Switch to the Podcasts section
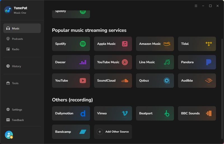The height and width of the screenshot is (144, 224). 22,39
